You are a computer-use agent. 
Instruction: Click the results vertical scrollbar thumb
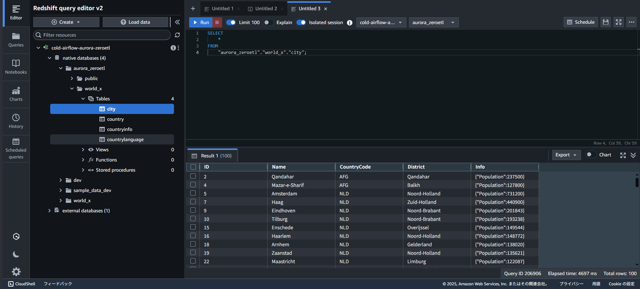[637, 182]
